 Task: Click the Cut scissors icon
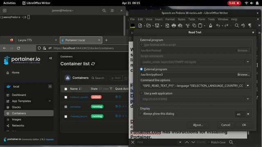pyautogui.click(x=187, y=25)
